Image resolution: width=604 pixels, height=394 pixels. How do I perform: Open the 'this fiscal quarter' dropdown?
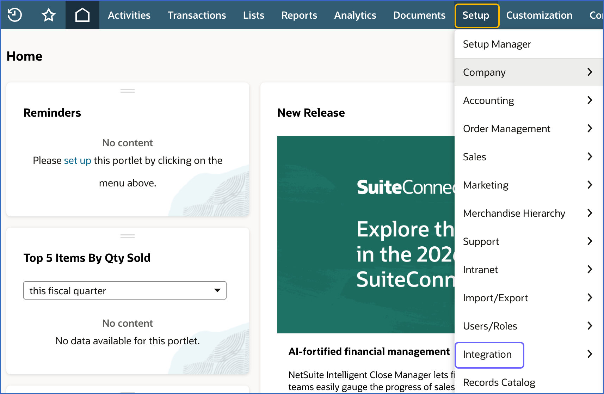(x=125, y=290)
